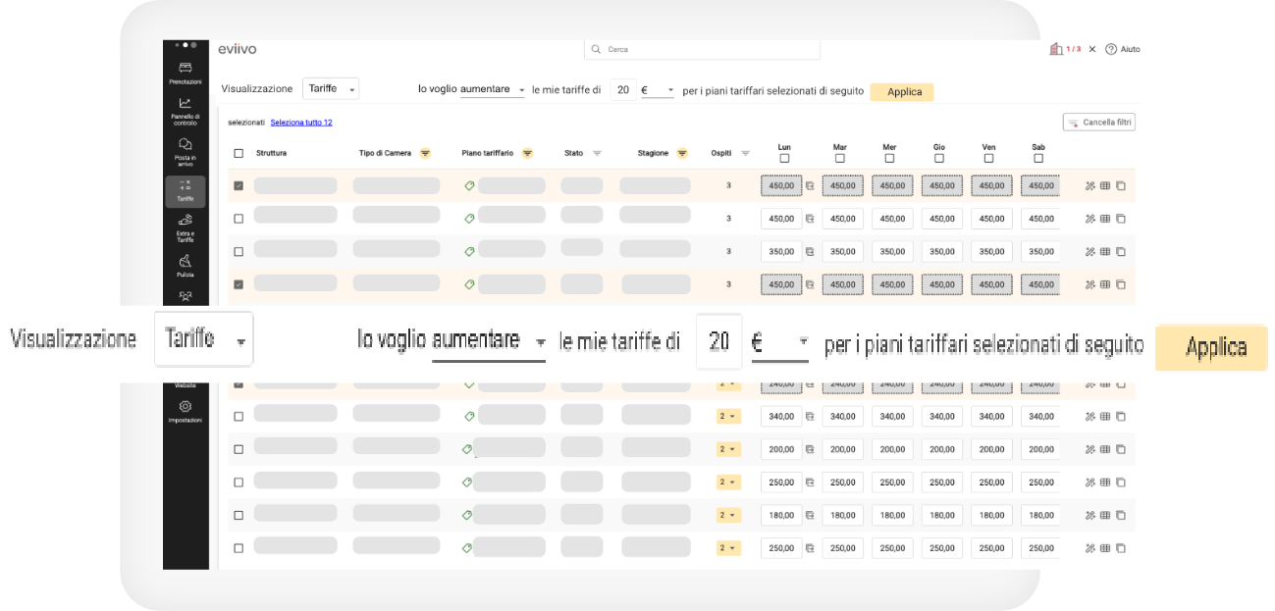Click table grid icon in 200,00 row

pos(1105,449)
